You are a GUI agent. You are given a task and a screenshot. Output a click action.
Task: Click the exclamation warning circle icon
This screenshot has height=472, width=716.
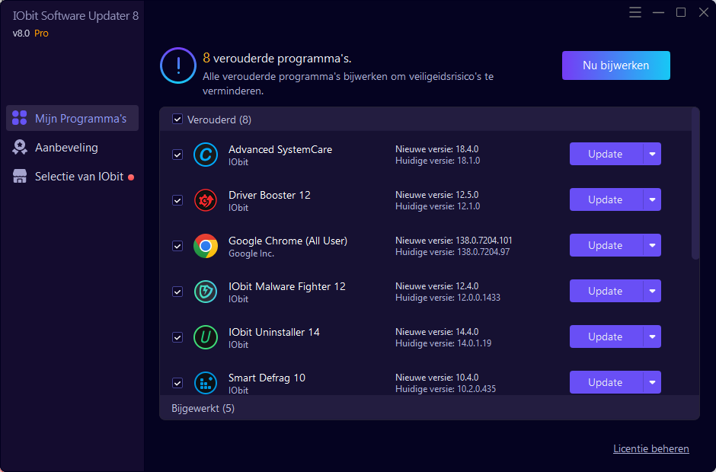click(x=178, y=65)
